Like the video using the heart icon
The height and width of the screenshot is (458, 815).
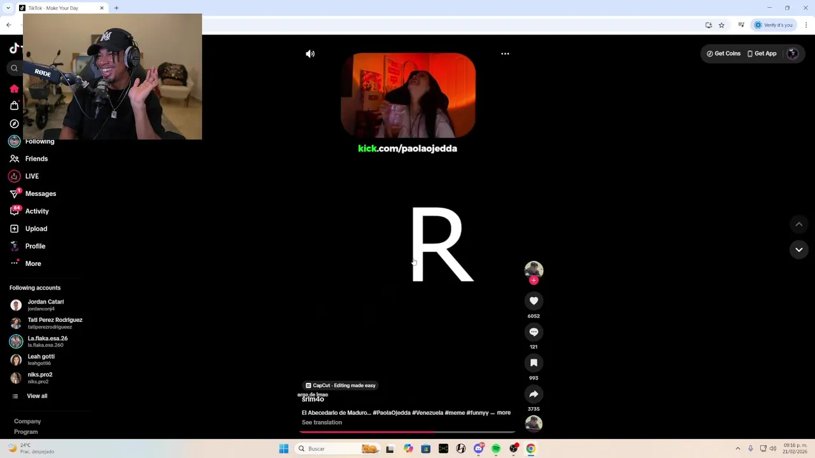pyautogui.click(x=534, y=301)
